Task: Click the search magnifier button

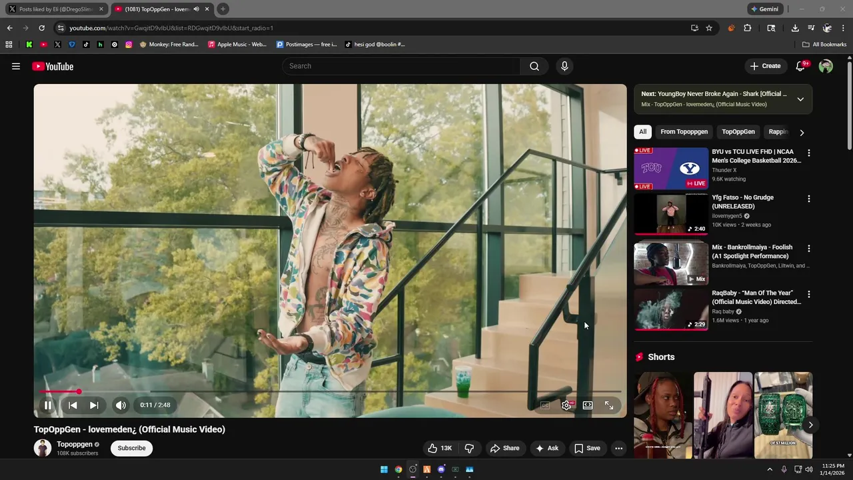Action: pyautogui.click(x=534, y=66)
